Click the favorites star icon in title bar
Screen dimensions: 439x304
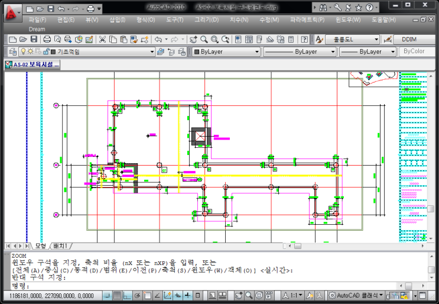pyautogui.click(x=357, y=8)
